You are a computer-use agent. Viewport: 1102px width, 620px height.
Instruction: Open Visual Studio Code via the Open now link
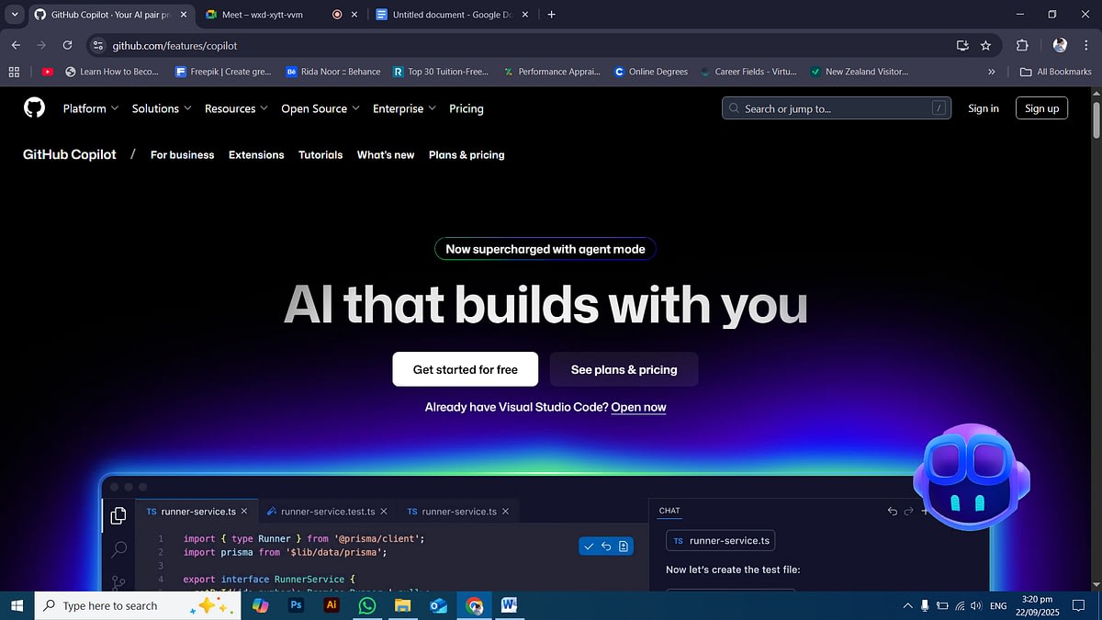point(638,407)
